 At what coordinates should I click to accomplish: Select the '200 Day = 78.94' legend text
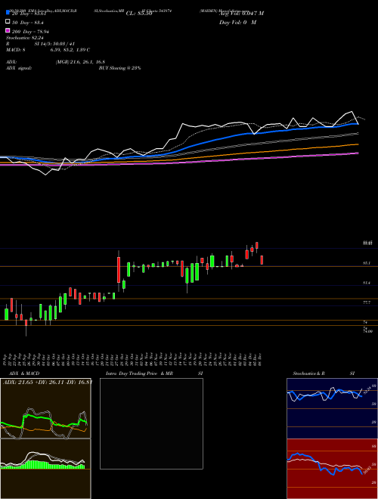pyautogui.click(x=30, y=32)
